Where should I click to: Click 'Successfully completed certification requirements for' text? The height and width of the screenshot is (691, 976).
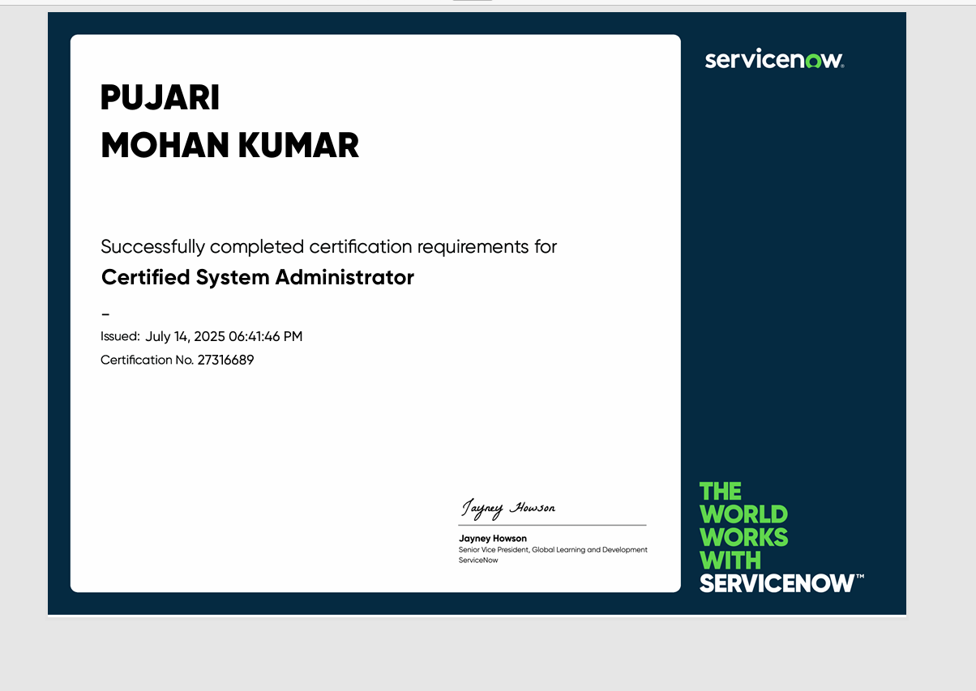coord(328,246)
